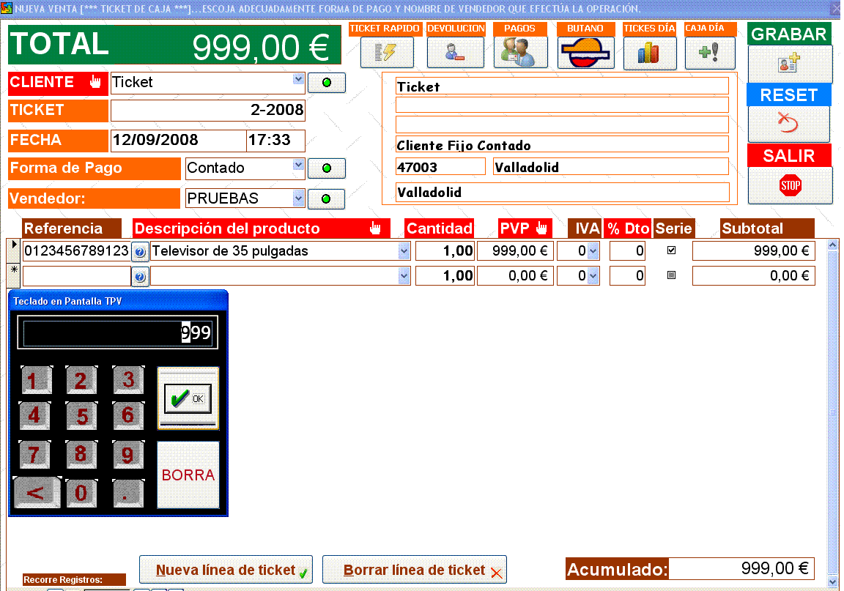Viewport: 844px width, 591px height.
Task: Click Nueva línea de ticket button
Action: pos(226,570)
